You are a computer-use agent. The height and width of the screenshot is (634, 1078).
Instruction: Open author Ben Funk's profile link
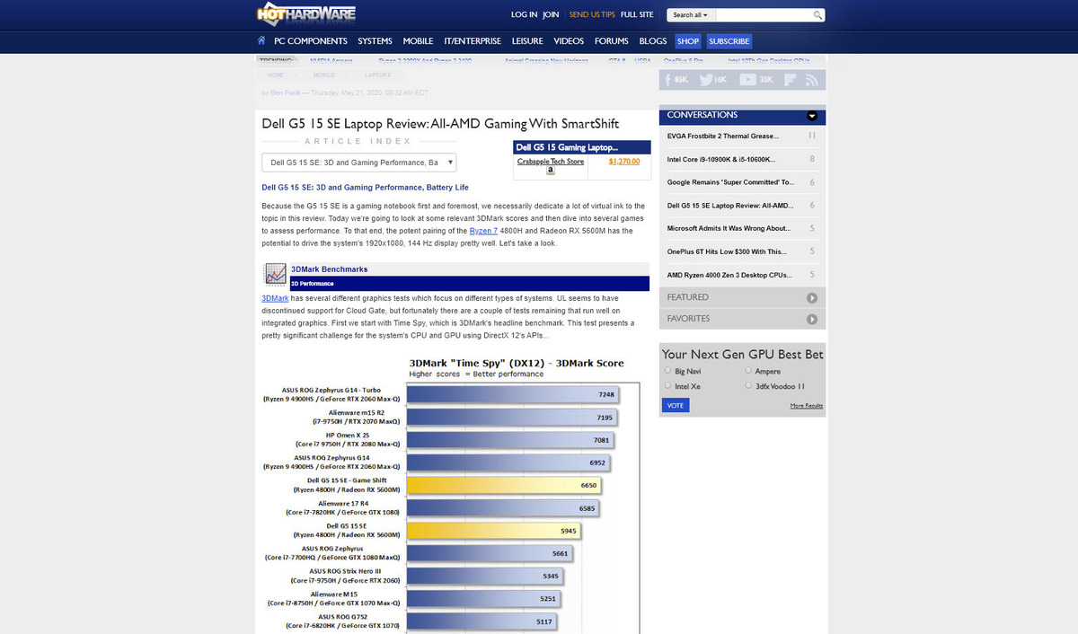pos(284,92)
